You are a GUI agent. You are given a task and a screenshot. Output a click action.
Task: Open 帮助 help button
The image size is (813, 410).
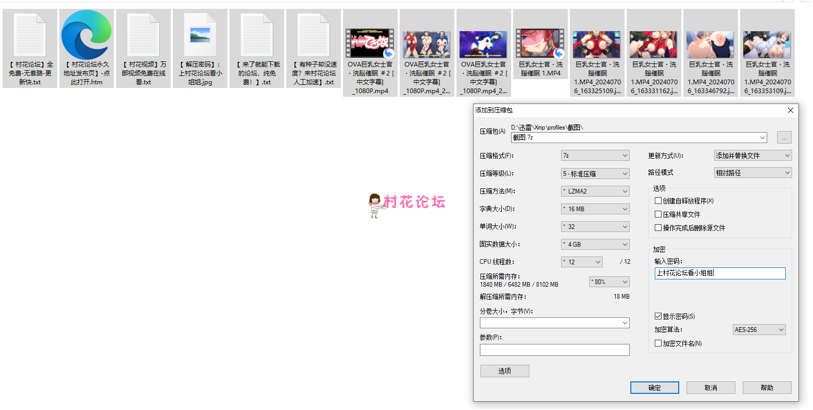pos(767,388)
